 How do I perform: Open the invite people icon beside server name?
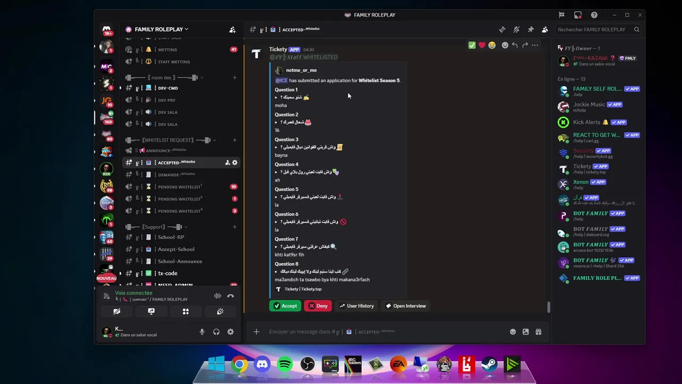pyautogui.click(x=232, y=29)
